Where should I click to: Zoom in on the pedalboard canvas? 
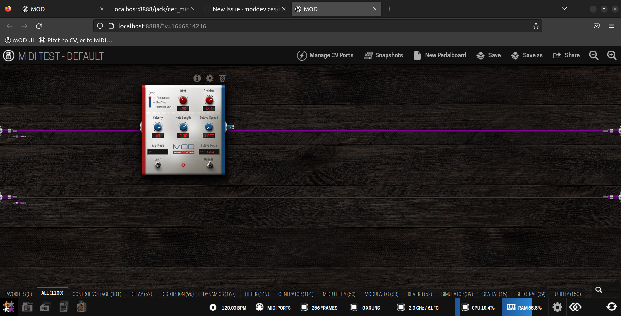(x=612, y=55)
